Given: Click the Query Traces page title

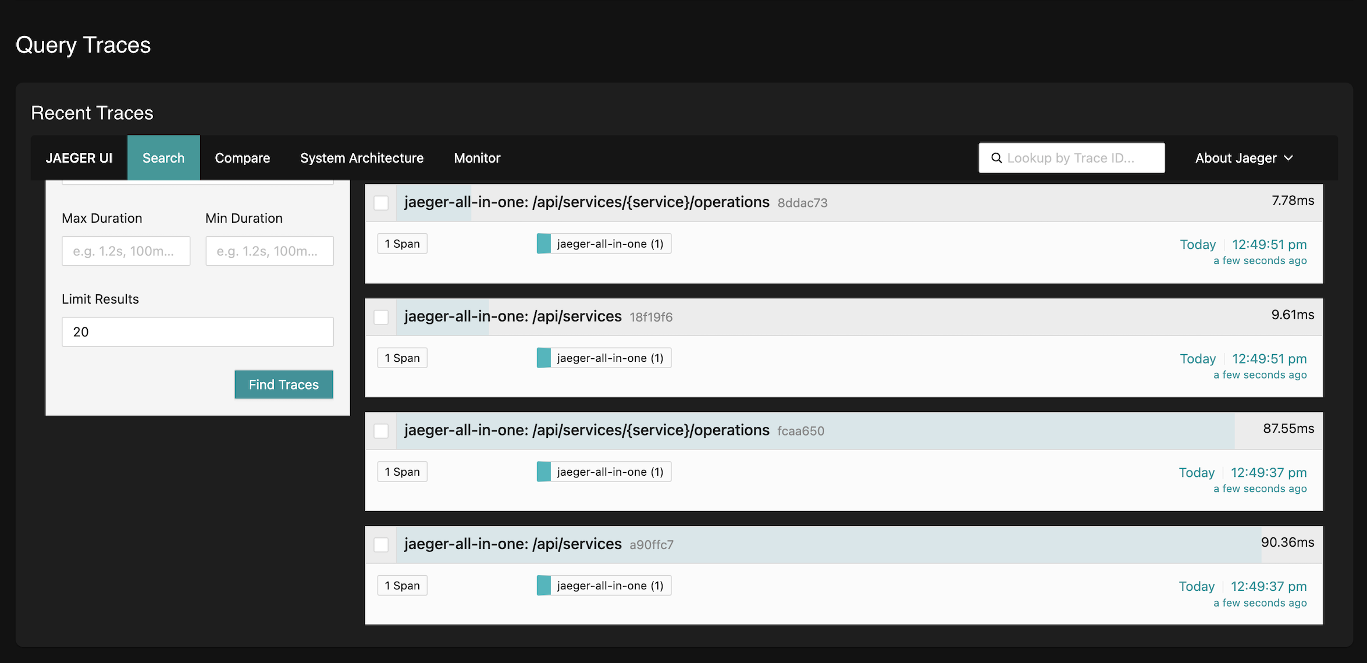Looking at the screenshot, I should (x=83, y=45).
